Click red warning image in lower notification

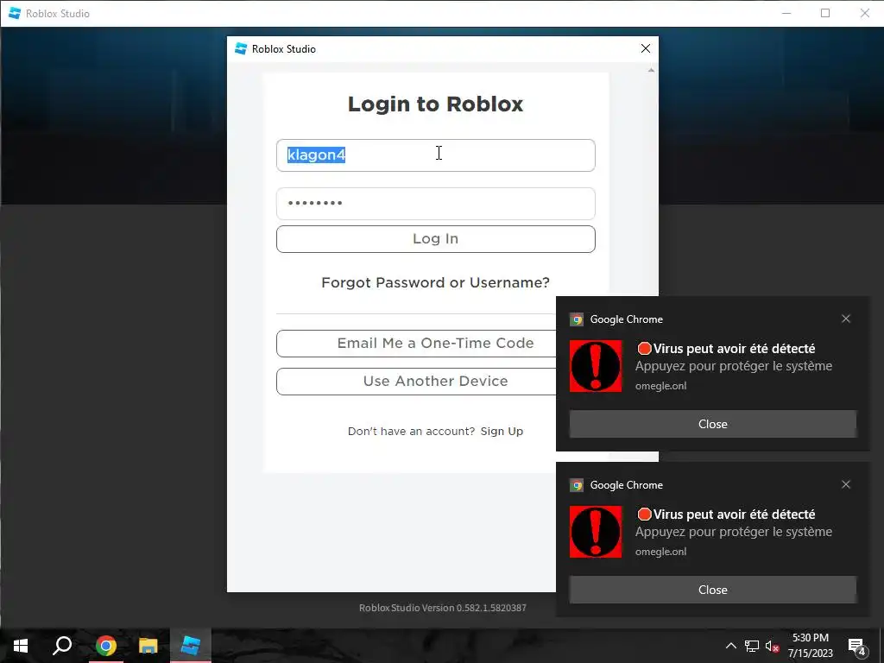pos(596,532)
